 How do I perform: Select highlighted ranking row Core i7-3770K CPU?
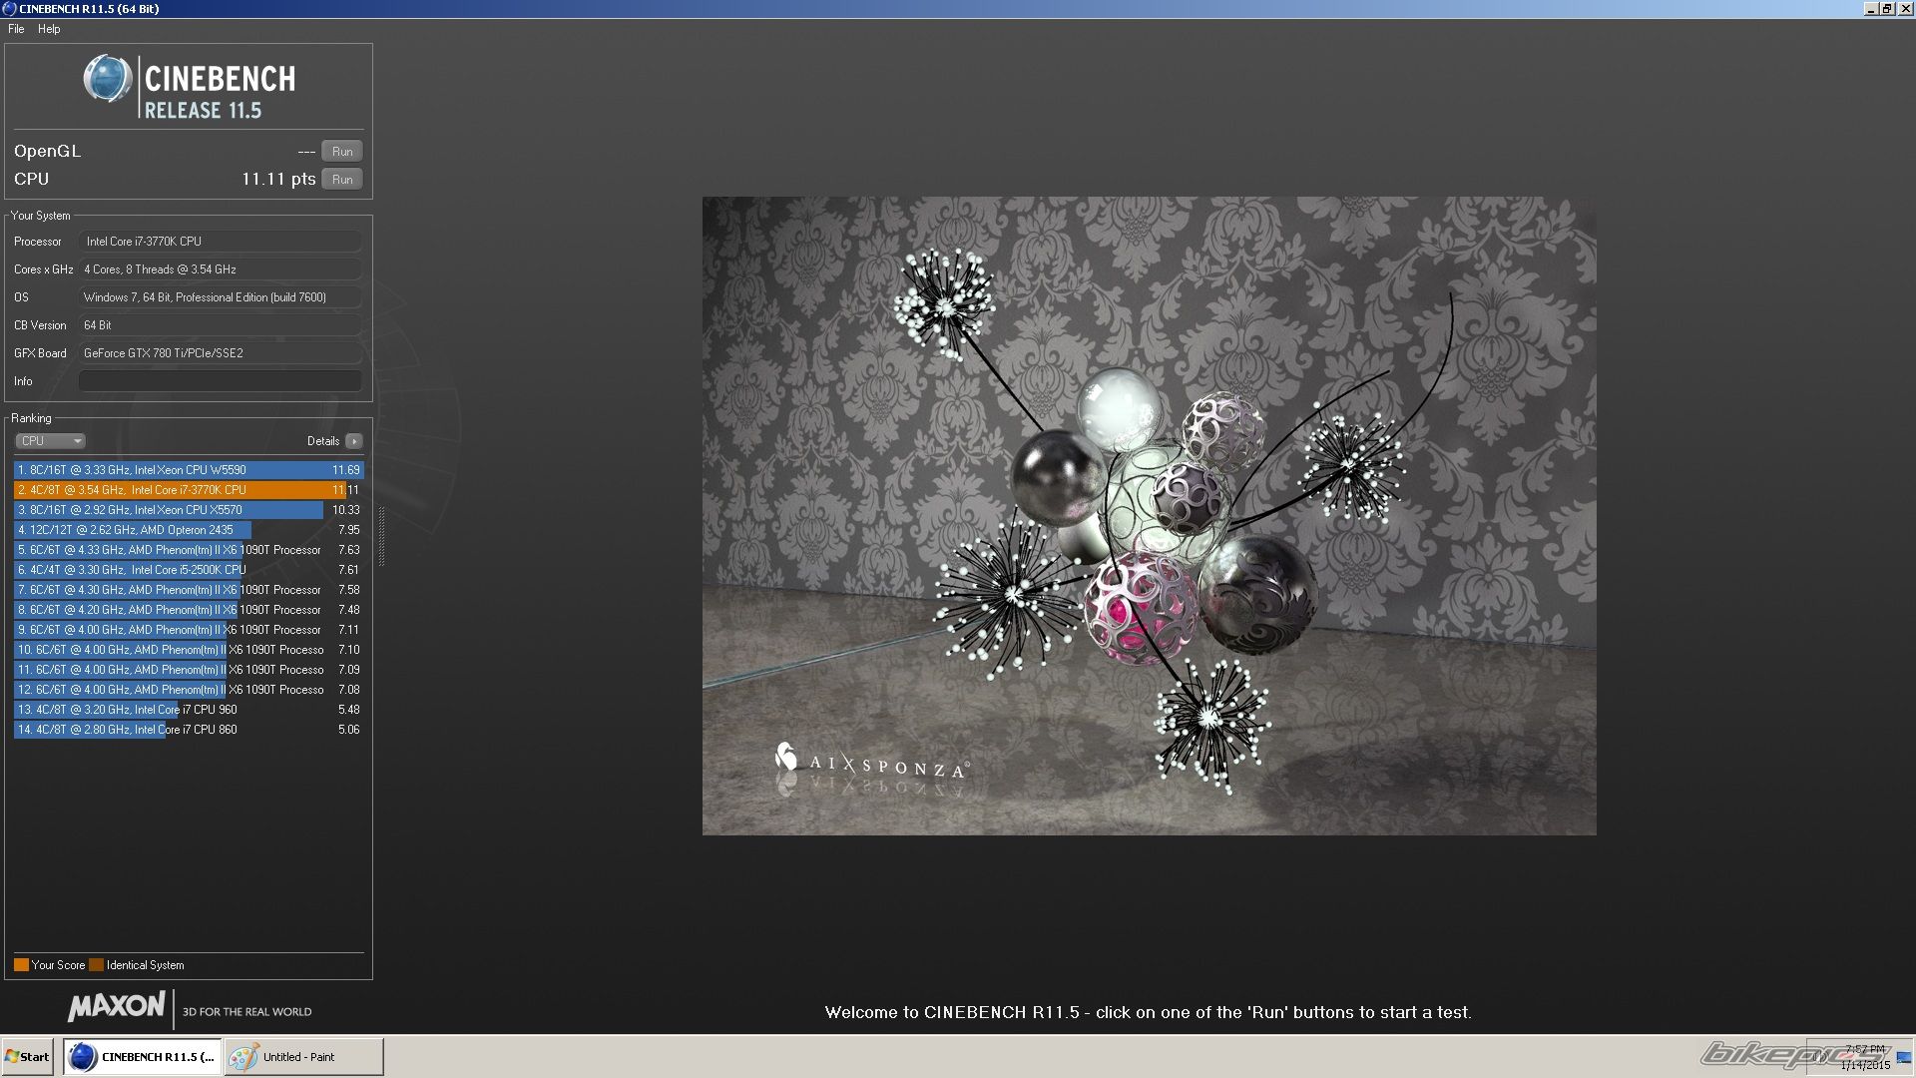(189, 490)
